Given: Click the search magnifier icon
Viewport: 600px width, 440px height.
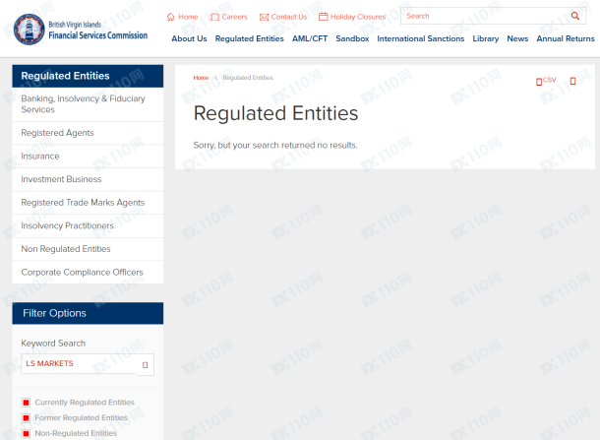Looking at the screenshot, I should [575, 16].
